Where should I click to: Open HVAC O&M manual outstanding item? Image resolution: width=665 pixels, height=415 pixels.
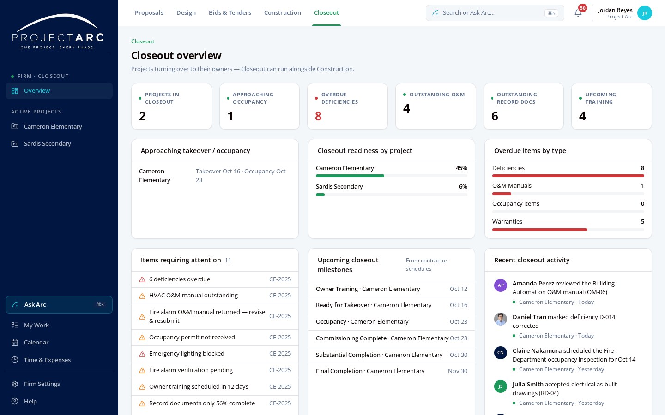coord(215,296)
